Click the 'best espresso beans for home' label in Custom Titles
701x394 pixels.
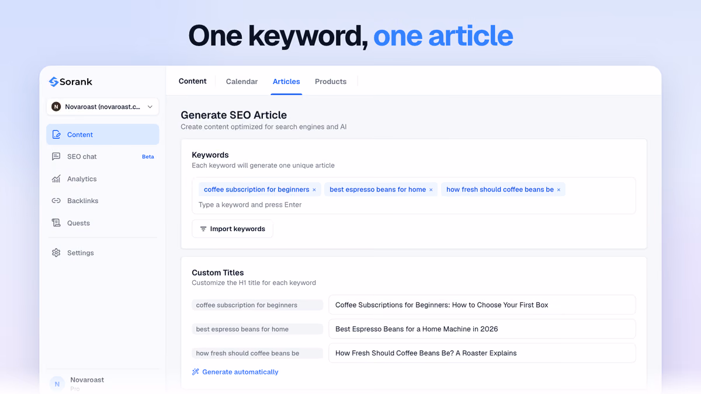point(258,329)
